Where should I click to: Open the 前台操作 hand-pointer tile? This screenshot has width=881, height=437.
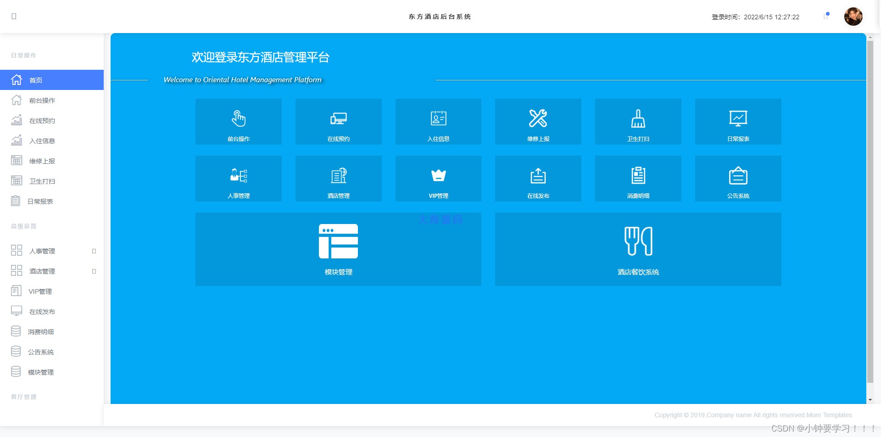click(x=238, y=122)
